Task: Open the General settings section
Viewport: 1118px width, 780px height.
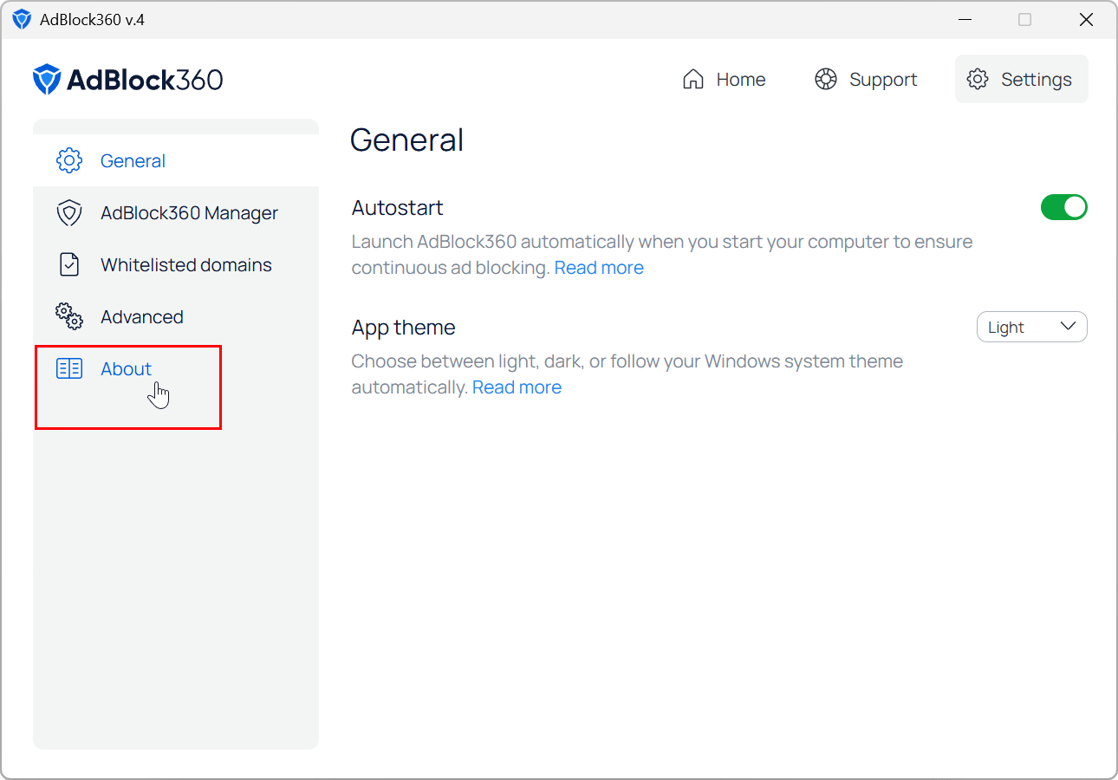Action: [x=176, y=161]
